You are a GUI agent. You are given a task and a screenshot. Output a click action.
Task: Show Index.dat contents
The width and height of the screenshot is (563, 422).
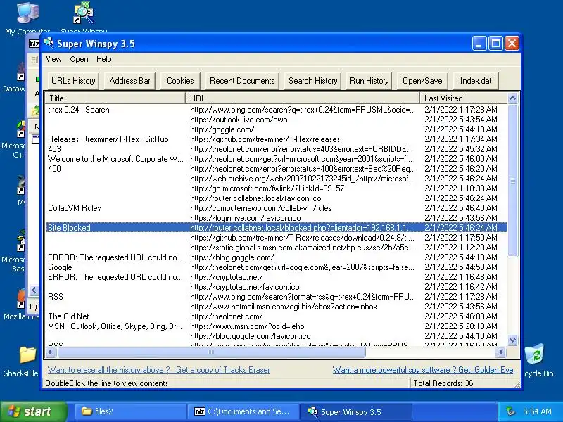(x=476, y=81)
